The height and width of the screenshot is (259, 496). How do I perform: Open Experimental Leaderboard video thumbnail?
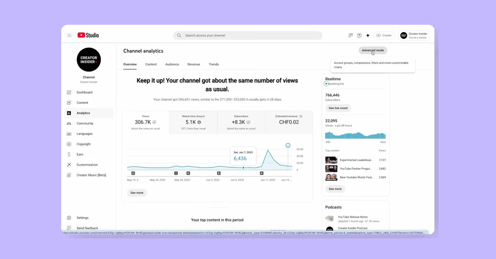click(x=331, y=160)
